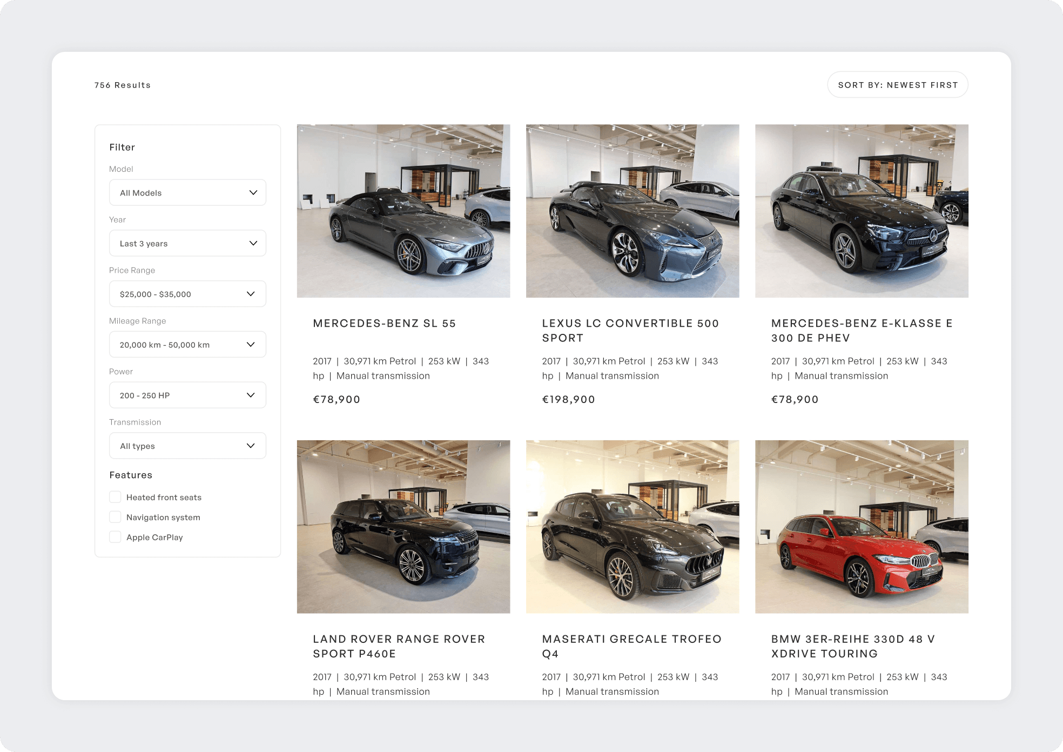Open Sort By: Newest First button
This screenshot has height=752, width=1063.
(x=897, y=85)
